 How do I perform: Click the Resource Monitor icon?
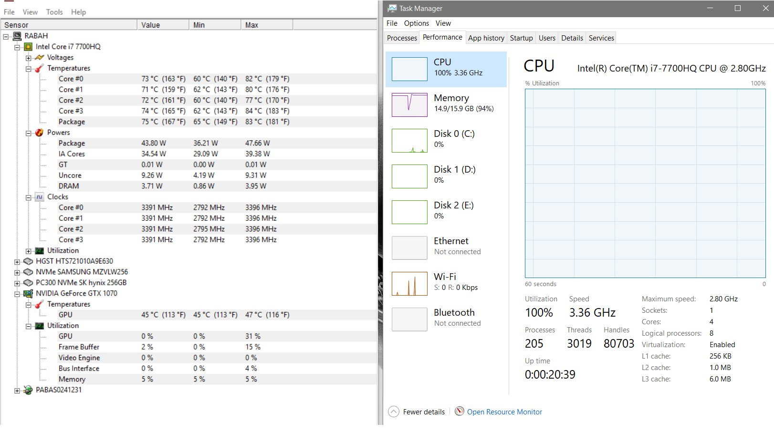[460, 411]
